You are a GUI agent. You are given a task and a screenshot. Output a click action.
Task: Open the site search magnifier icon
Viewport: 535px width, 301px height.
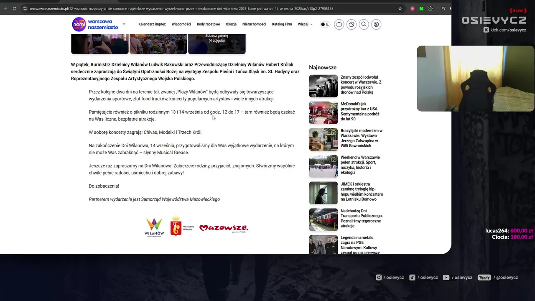point(364,24)
